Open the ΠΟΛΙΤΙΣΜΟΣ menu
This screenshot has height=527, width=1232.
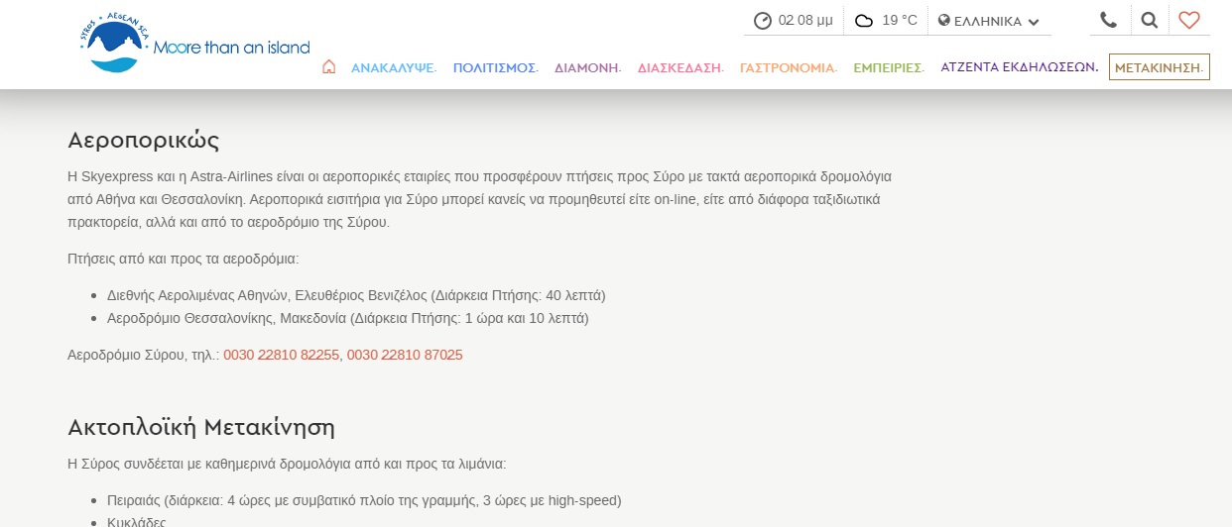[495, 67]
